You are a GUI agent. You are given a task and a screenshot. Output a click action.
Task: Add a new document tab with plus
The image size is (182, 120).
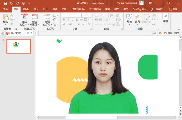[x=36, y=33]
